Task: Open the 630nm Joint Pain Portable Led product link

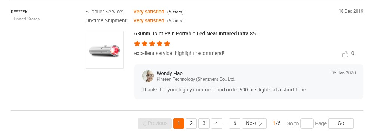Action: (196, 33)
